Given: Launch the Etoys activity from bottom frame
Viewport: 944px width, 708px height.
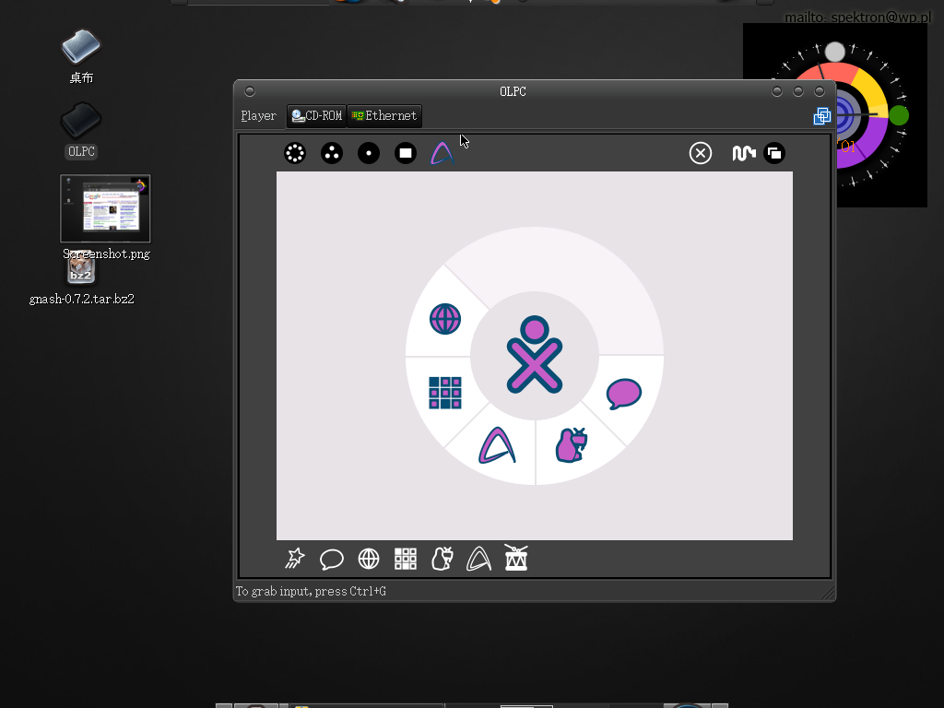Looking at the screenshot, I should [x=442, y=559].
